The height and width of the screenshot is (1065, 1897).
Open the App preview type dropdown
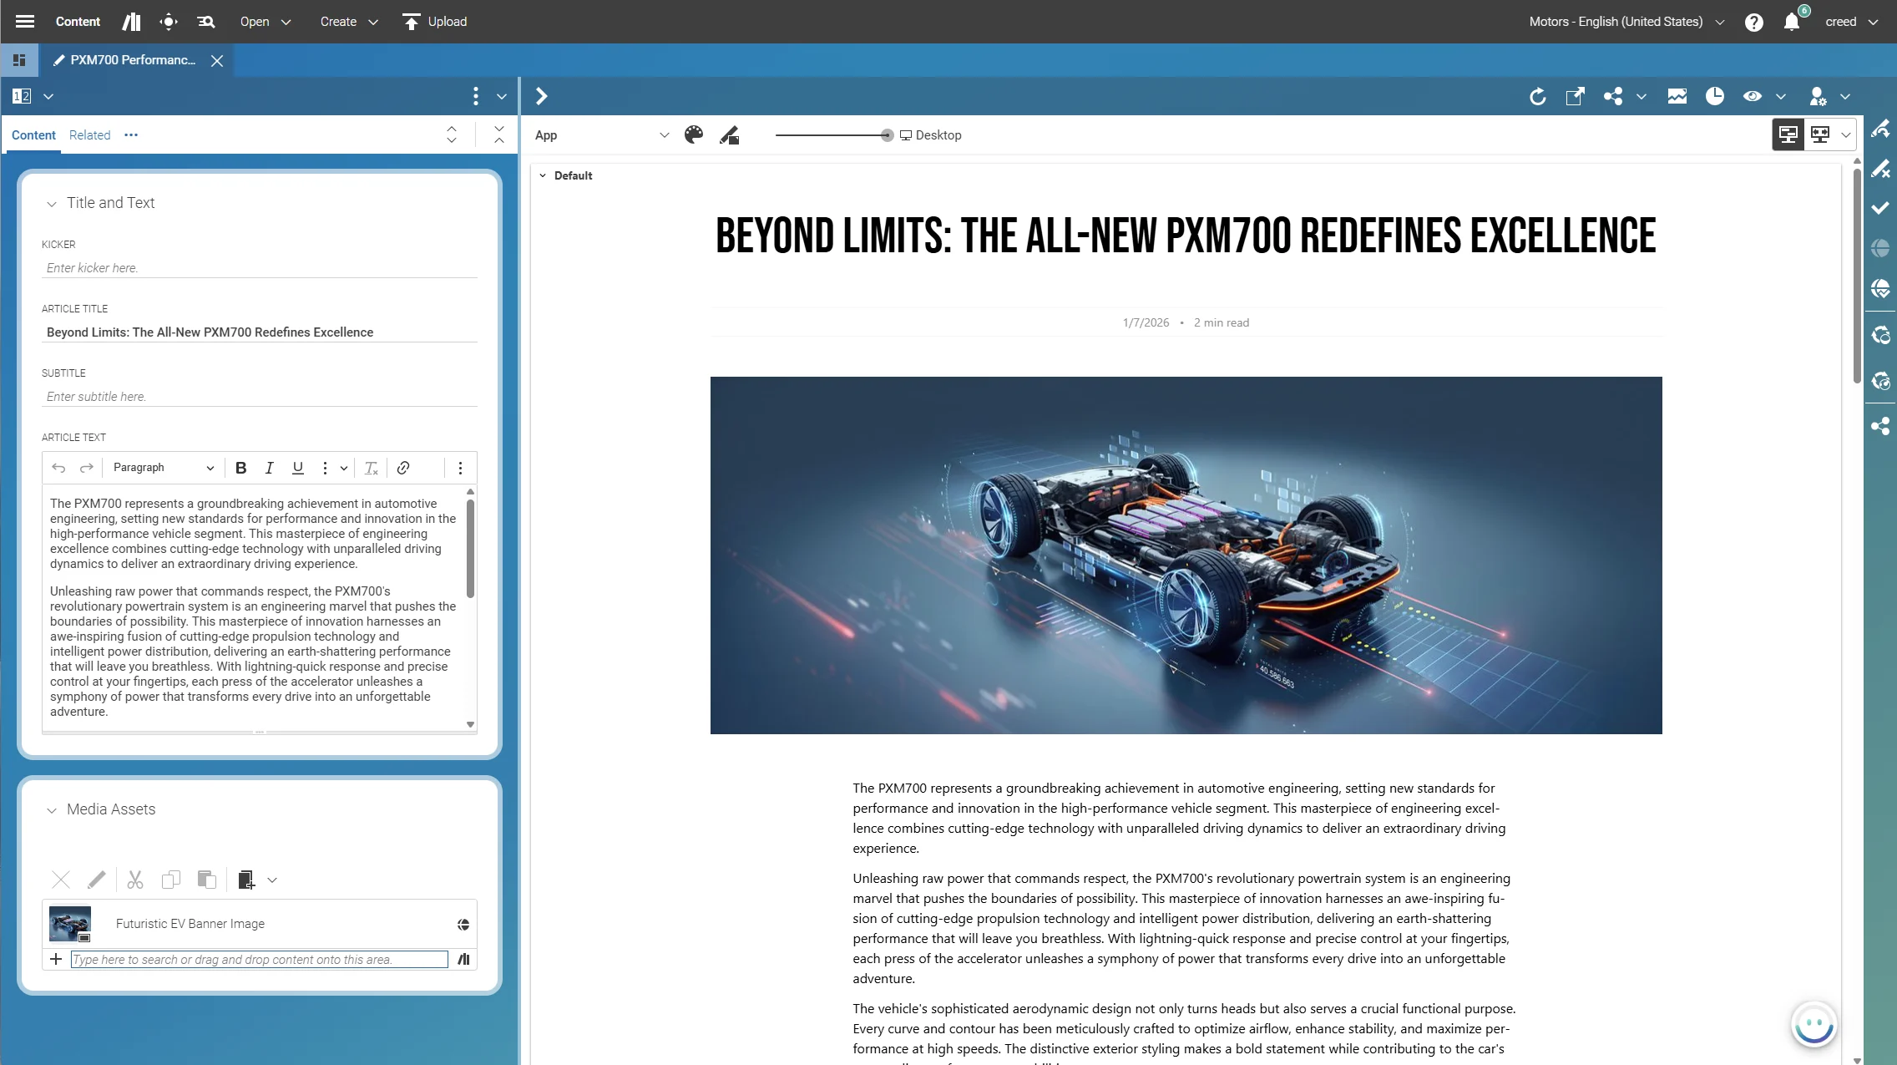(x=601, y=135)
